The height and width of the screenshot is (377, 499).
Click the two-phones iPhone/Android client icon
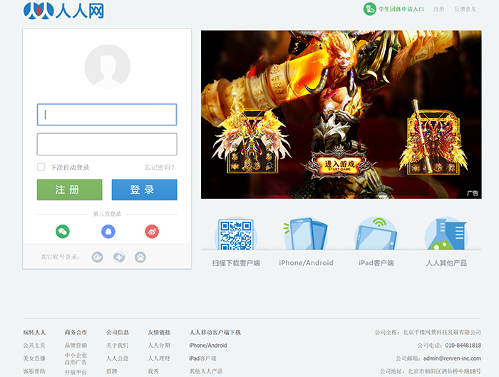[306, 234]
